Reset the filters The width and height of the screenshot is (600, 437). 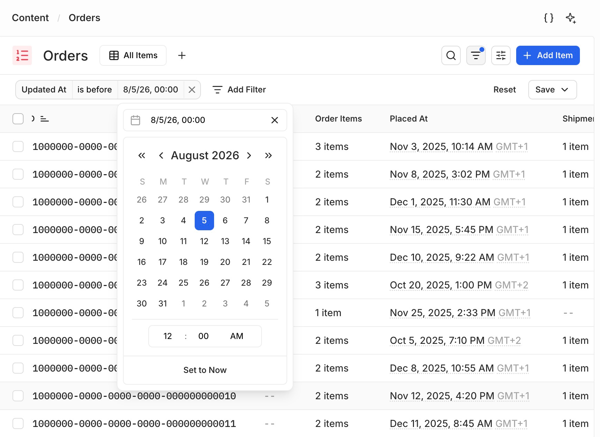pos(505,90)
